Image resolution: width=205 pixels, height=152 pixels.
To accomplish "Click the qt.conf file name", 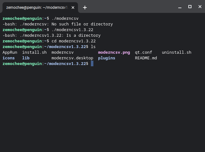I will click(x=143, y=52).
